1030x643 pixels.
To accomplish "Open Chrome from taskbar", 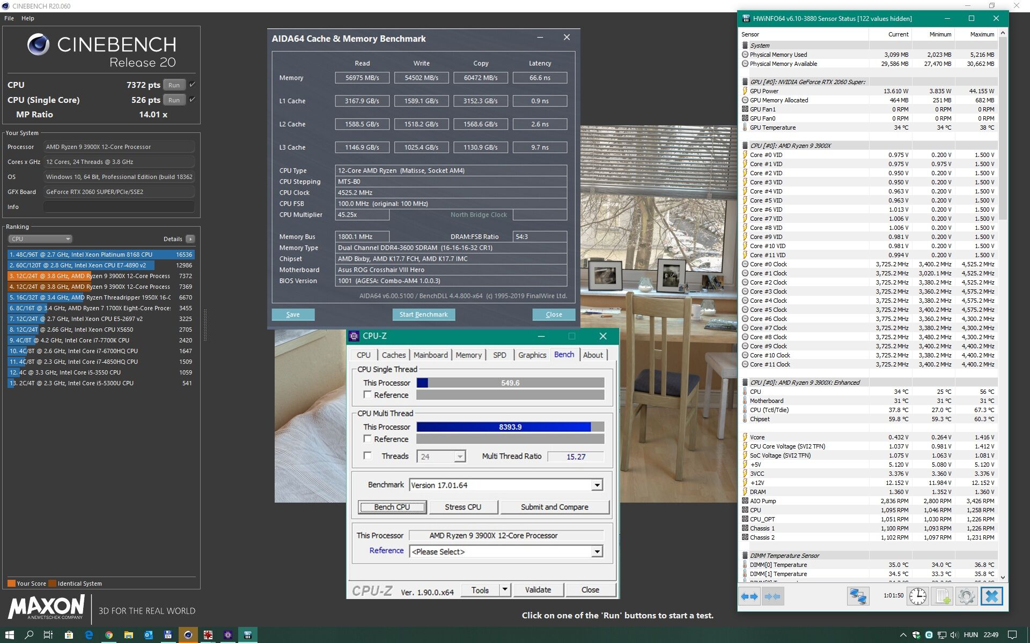I will tap(109, 635).
